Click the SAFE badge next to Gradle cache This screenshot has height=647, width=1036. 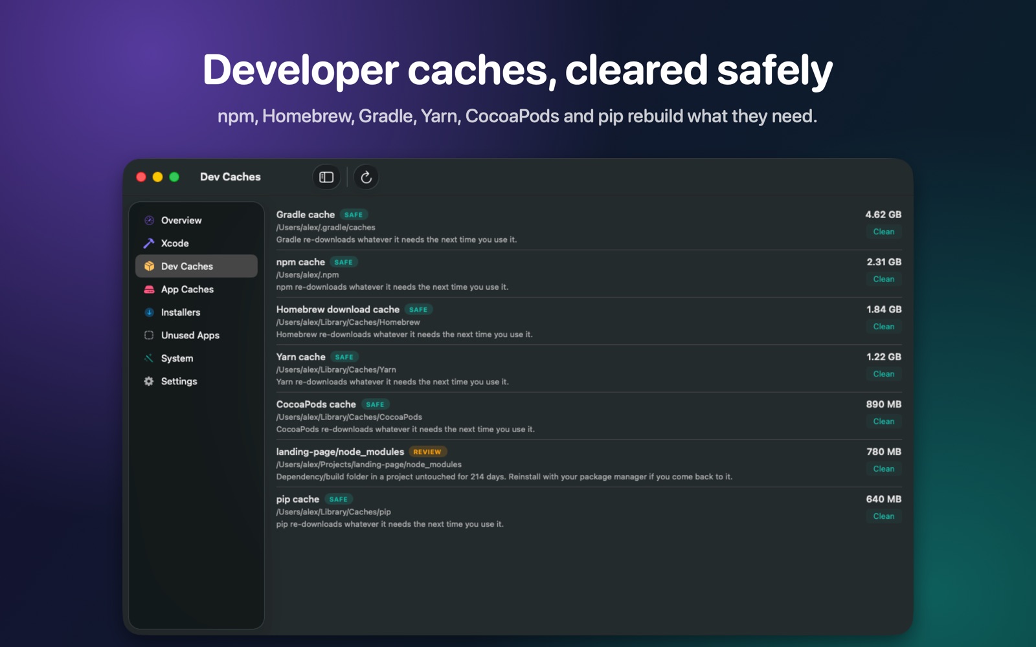pyautogui.click(x=354, y=215)
